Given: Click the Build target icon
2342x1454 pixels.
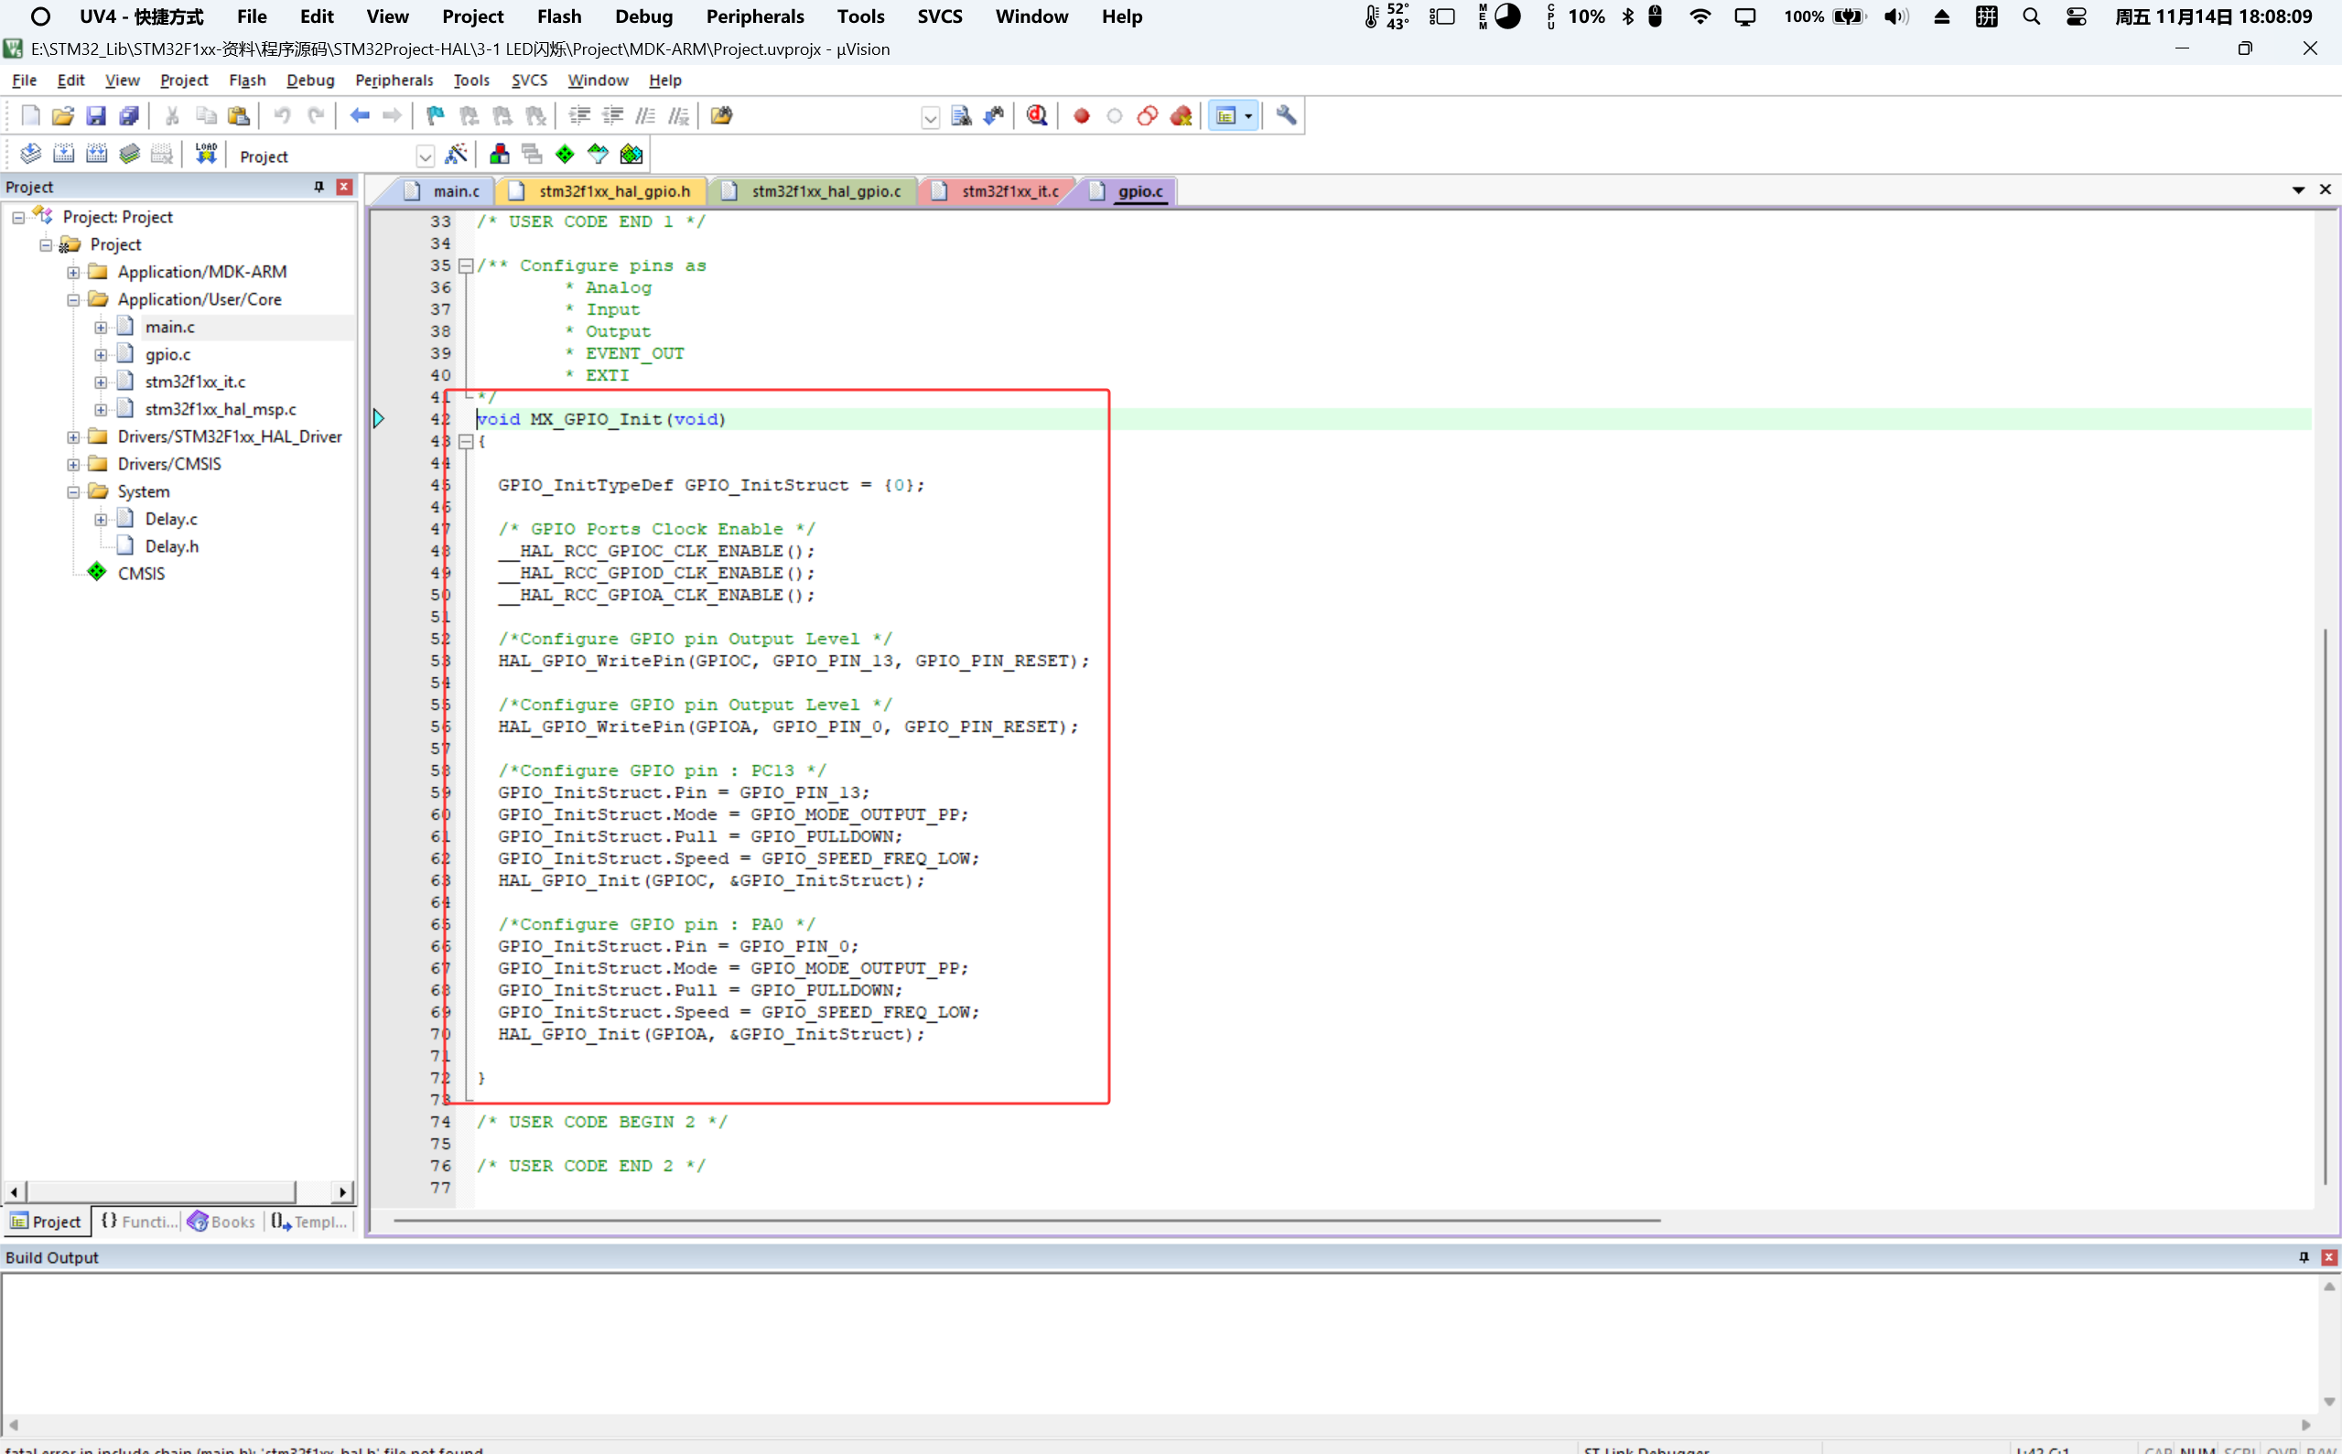Looking at the screenshot, I should [63, 154].
